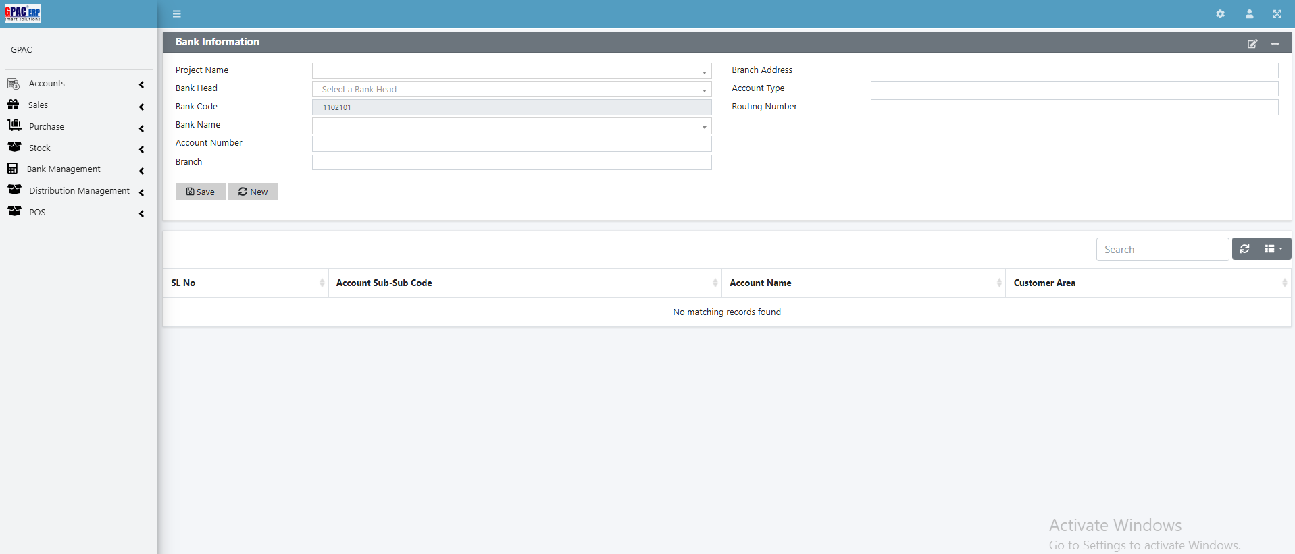1295x554 pixels.
Task: Click the Accounts sidebar icon
Action: click(x=14, y=84)
